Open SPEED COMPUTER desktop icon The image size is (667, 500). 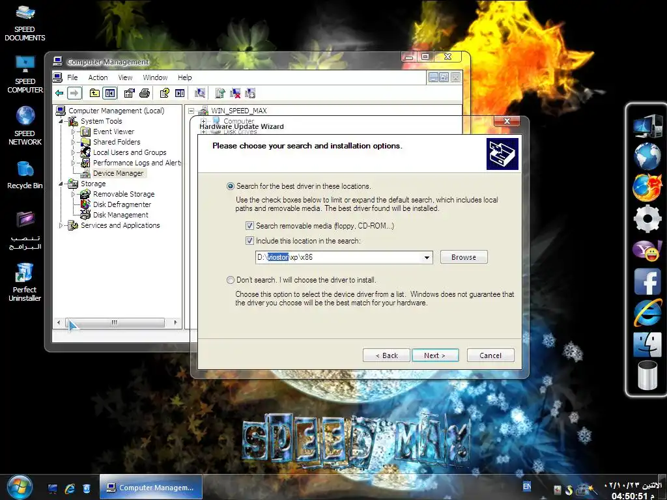click(x=25, y=74)
